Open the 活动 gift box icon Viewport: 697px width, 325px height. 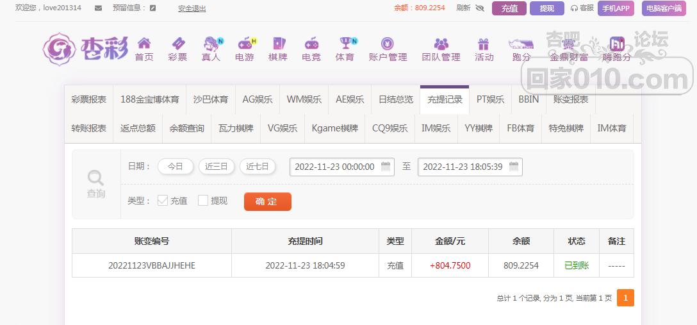(x=483, y=44)
